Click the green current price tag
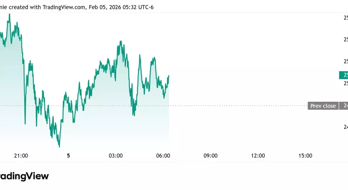The width and height of the screenshot is (348, 190). point(344,75)
